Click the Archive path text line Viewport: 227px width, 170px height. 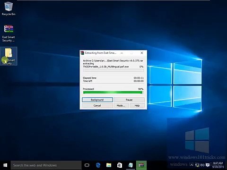pyautogui.click(x=113, y=60)
